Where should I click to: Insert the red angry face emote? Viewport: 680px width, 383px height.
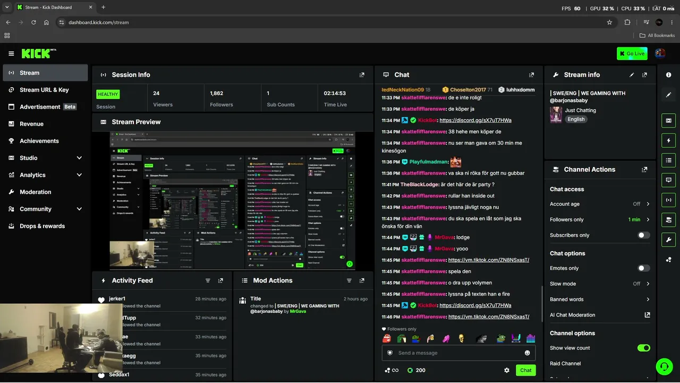tap(387, 338)
